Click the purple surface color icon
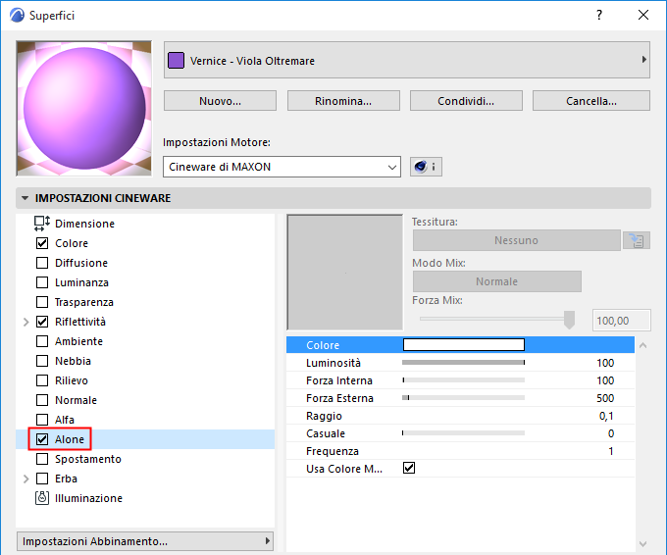The width and height of the screenshot is (667, 555). tap(176, 61)
